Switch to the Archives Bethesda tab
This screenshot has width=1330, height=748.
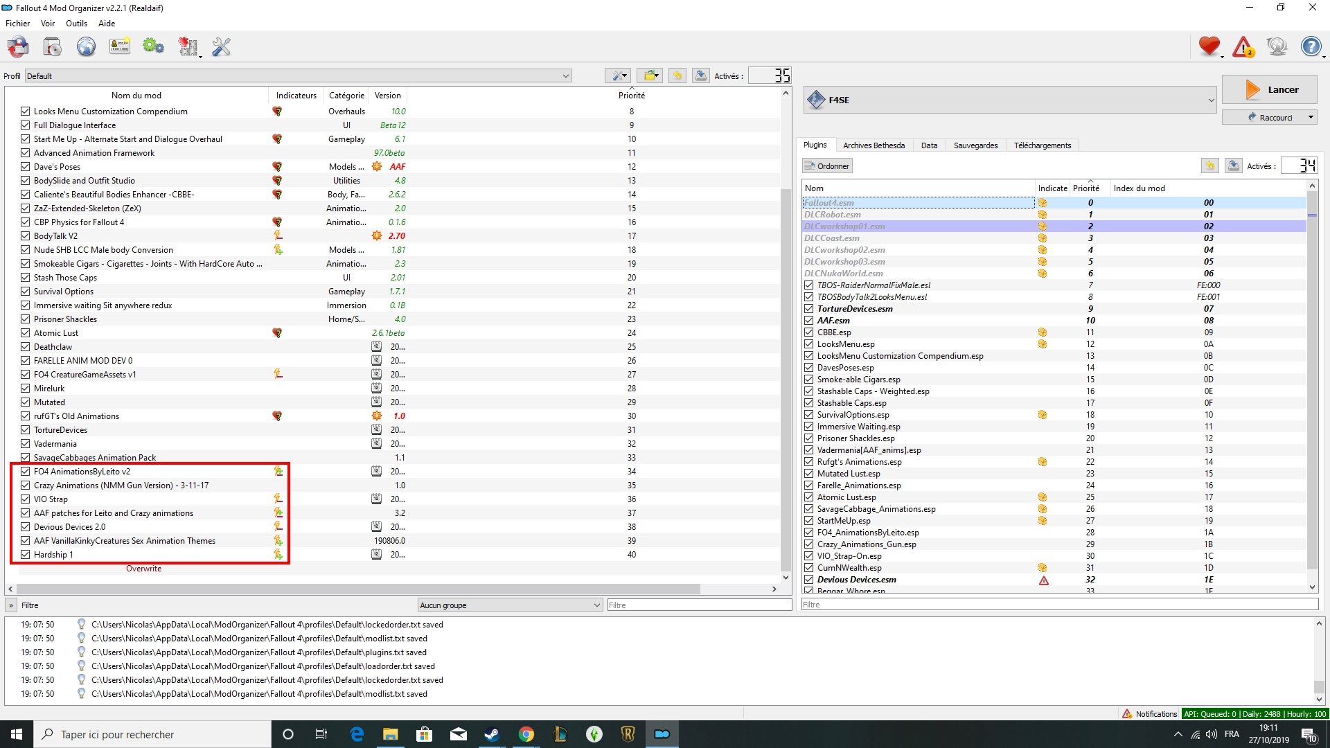pos(874,145)
